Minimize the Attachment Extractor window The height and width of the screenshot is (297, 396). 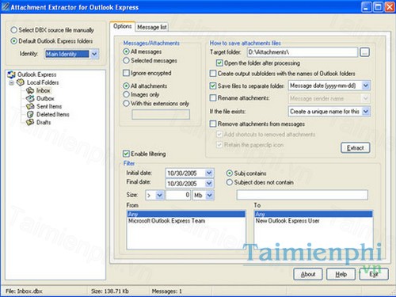tap(366, 7)
